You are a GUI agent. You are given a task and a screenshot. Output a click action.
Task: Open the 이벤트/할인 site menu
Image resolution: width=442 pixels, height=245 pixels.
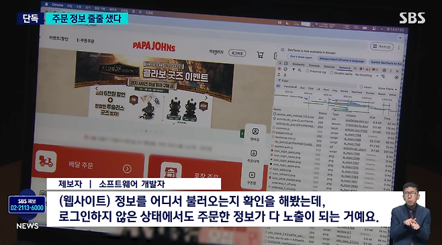58,38
